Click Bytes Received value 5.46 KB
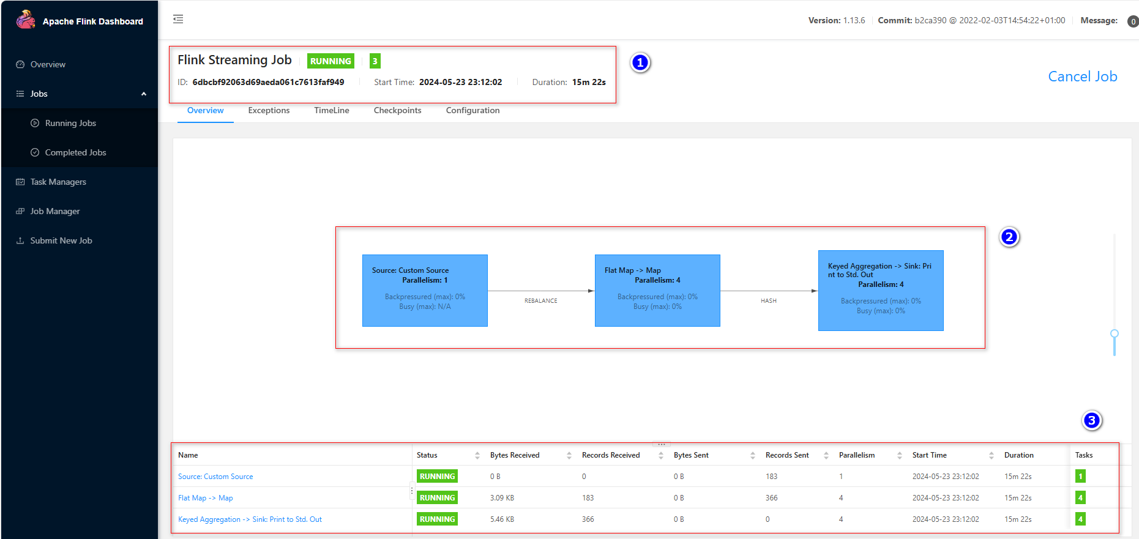This screenshot has height=539, width=1139. [502, 519]
